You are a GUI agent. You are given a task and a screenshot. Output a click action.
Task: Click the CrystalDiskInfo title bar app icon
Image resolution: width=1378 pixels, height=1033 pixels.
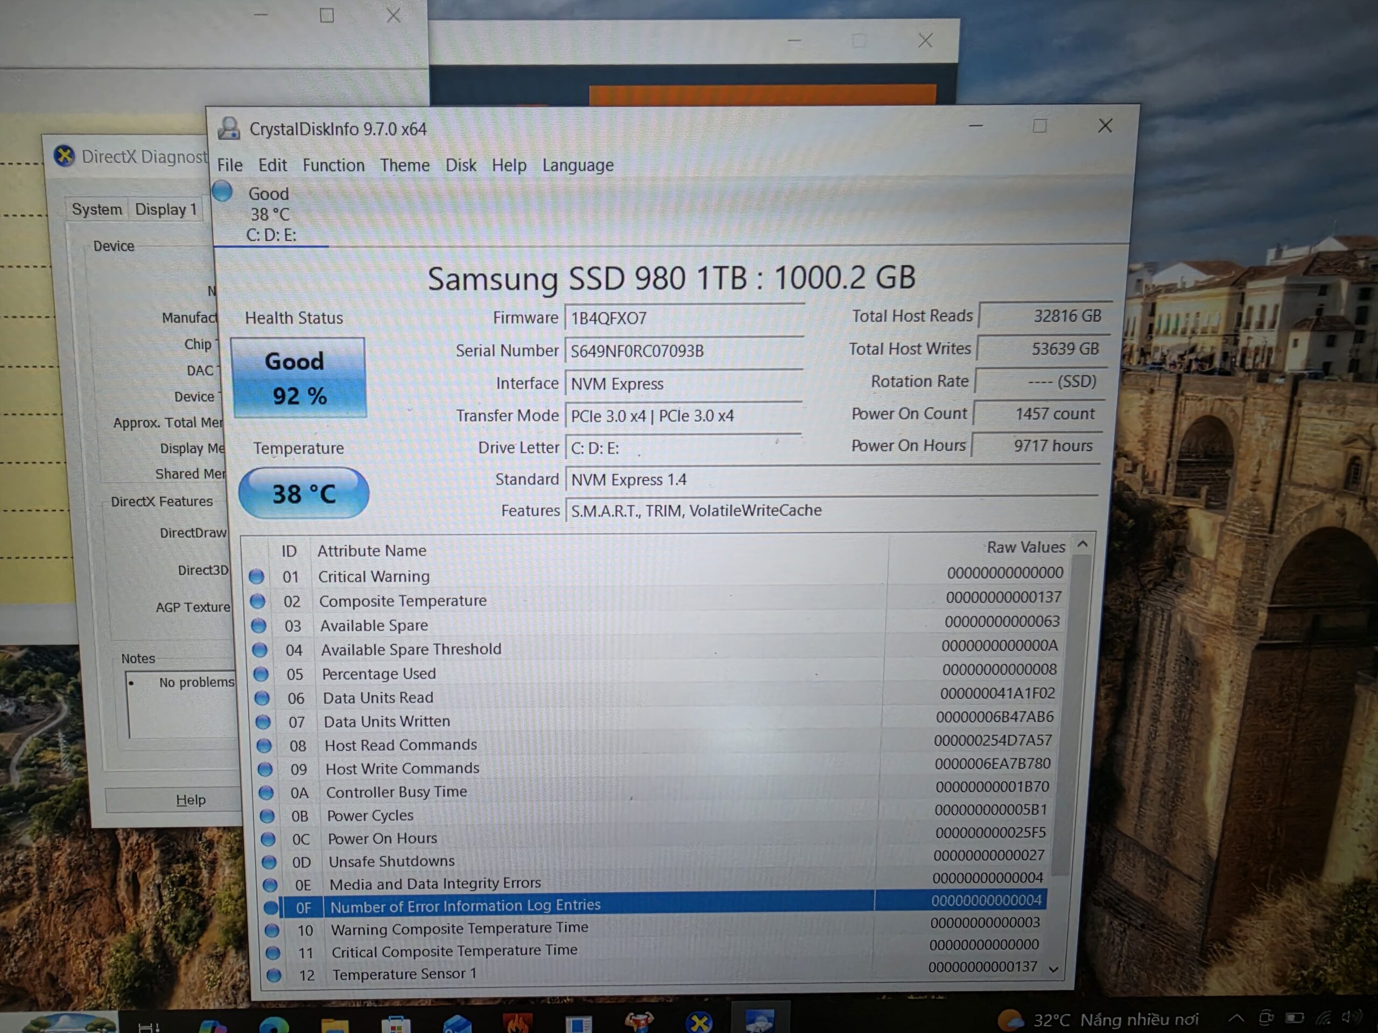point(229,128)
